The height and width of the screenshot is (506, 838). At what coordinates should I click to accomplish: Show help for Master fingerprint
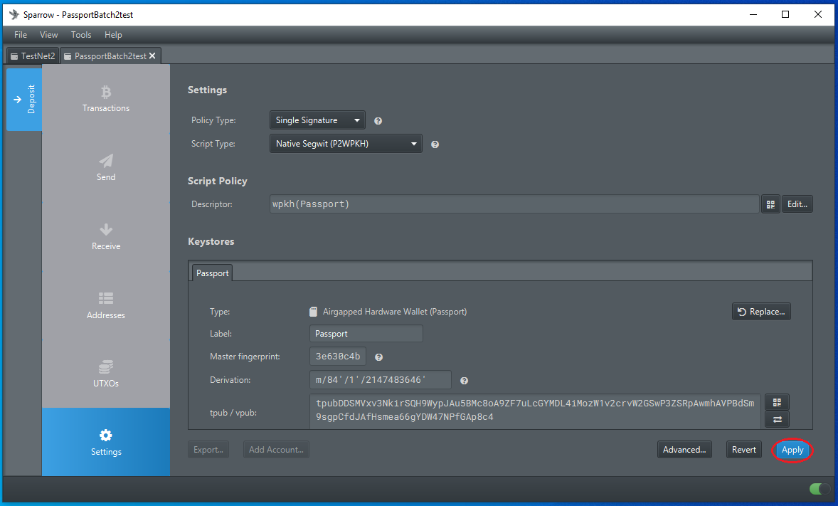(378, 357)
